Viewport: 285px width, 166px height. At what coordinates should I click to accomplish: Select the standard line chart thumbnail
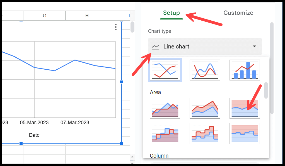pyautogui.click(x=165, y=70)
